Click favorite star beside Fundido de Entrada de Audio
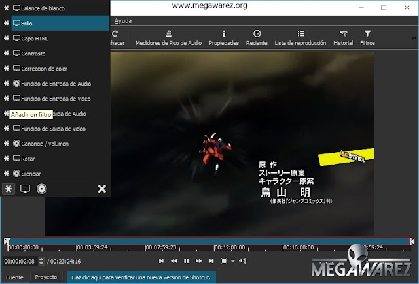 (x=7, y=84)
